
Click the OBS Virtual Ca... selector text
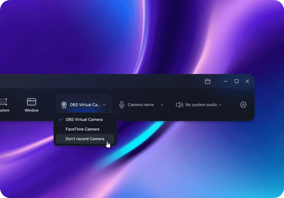85,105
